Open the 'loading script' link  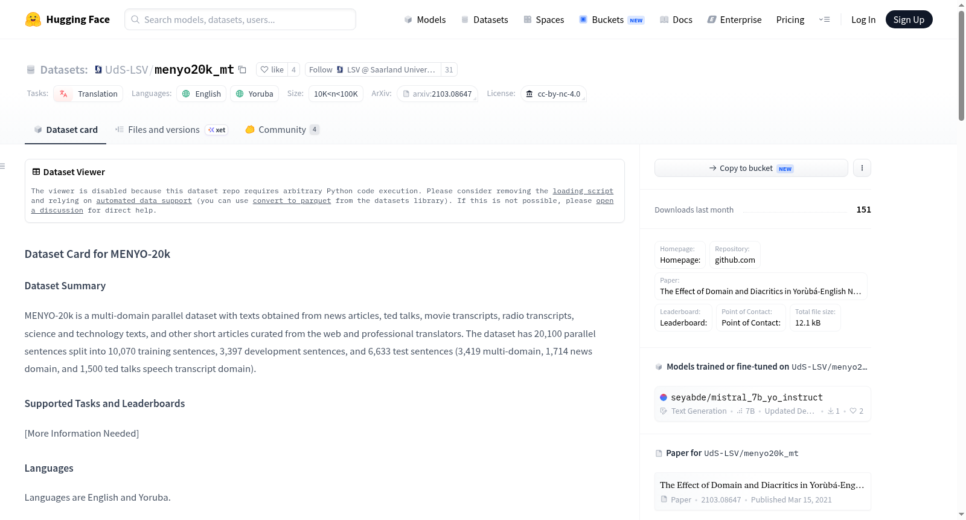point(583,191)
